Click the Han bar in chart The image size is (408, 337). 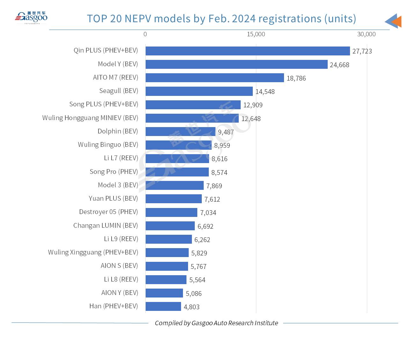(x=163, y=306)
